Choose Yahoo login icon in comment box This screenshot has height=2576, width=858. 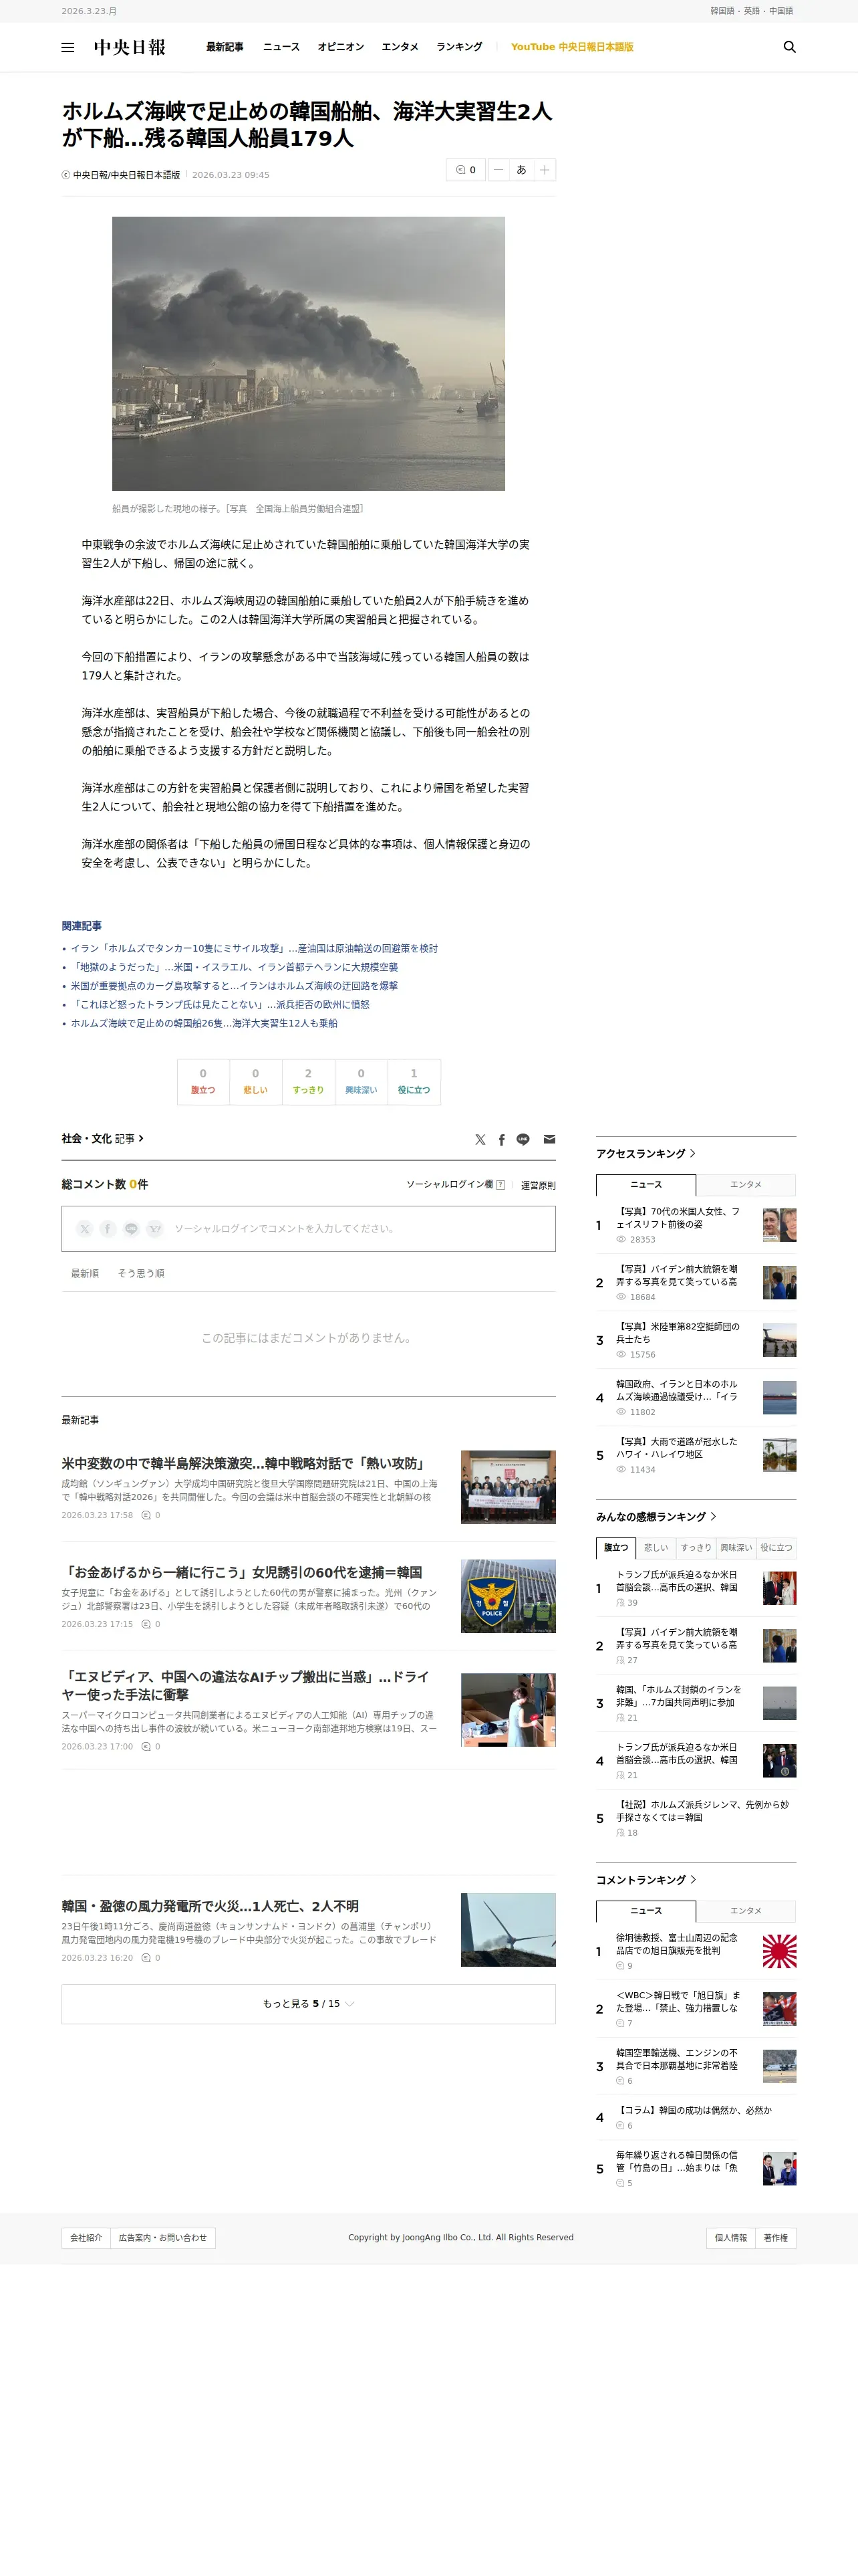155,1228
